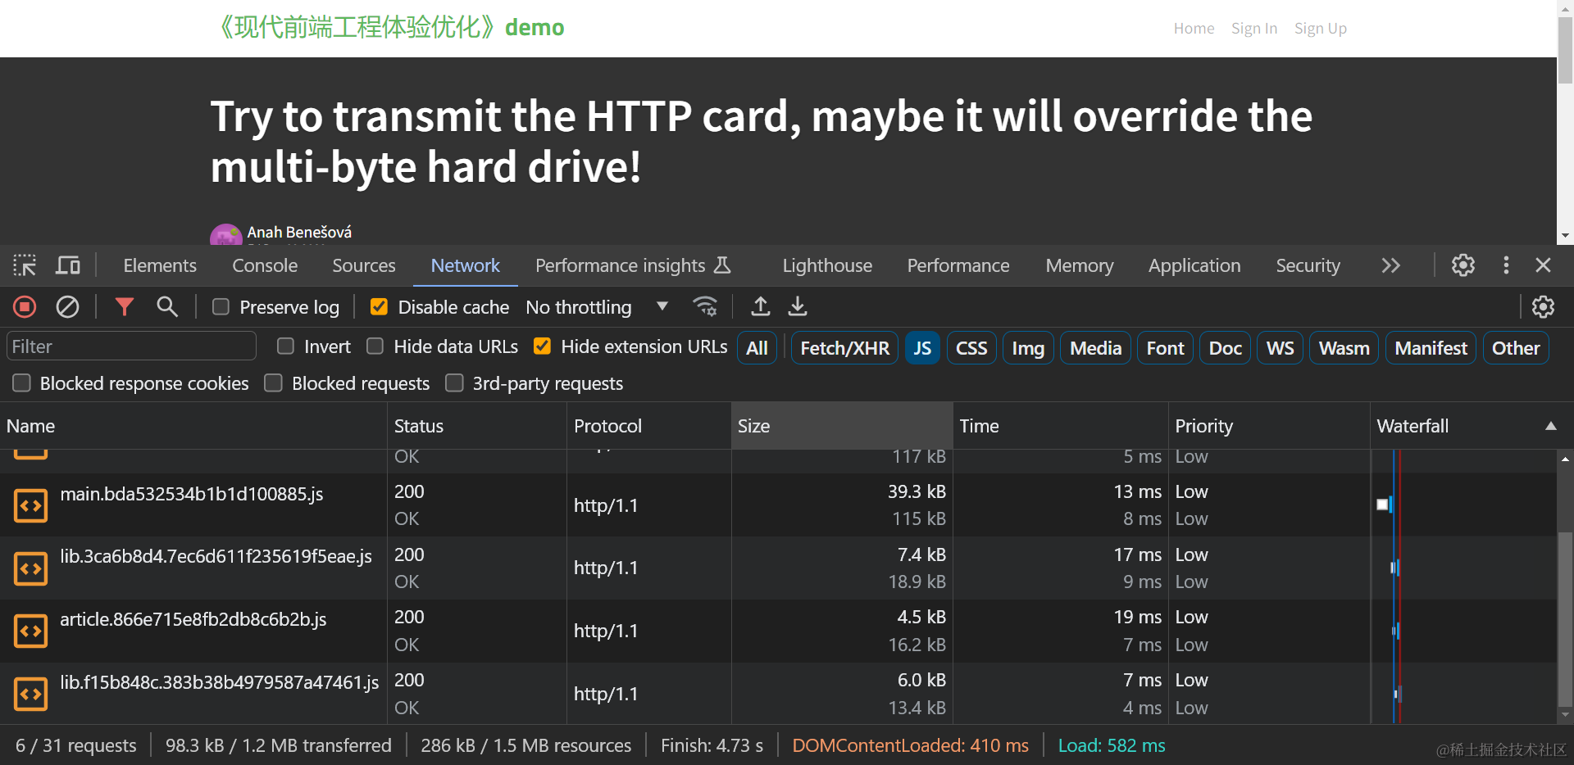This screenshot has width=1574, height=765.
Task: Switch to the Console tab
Action: coord(265,265)
